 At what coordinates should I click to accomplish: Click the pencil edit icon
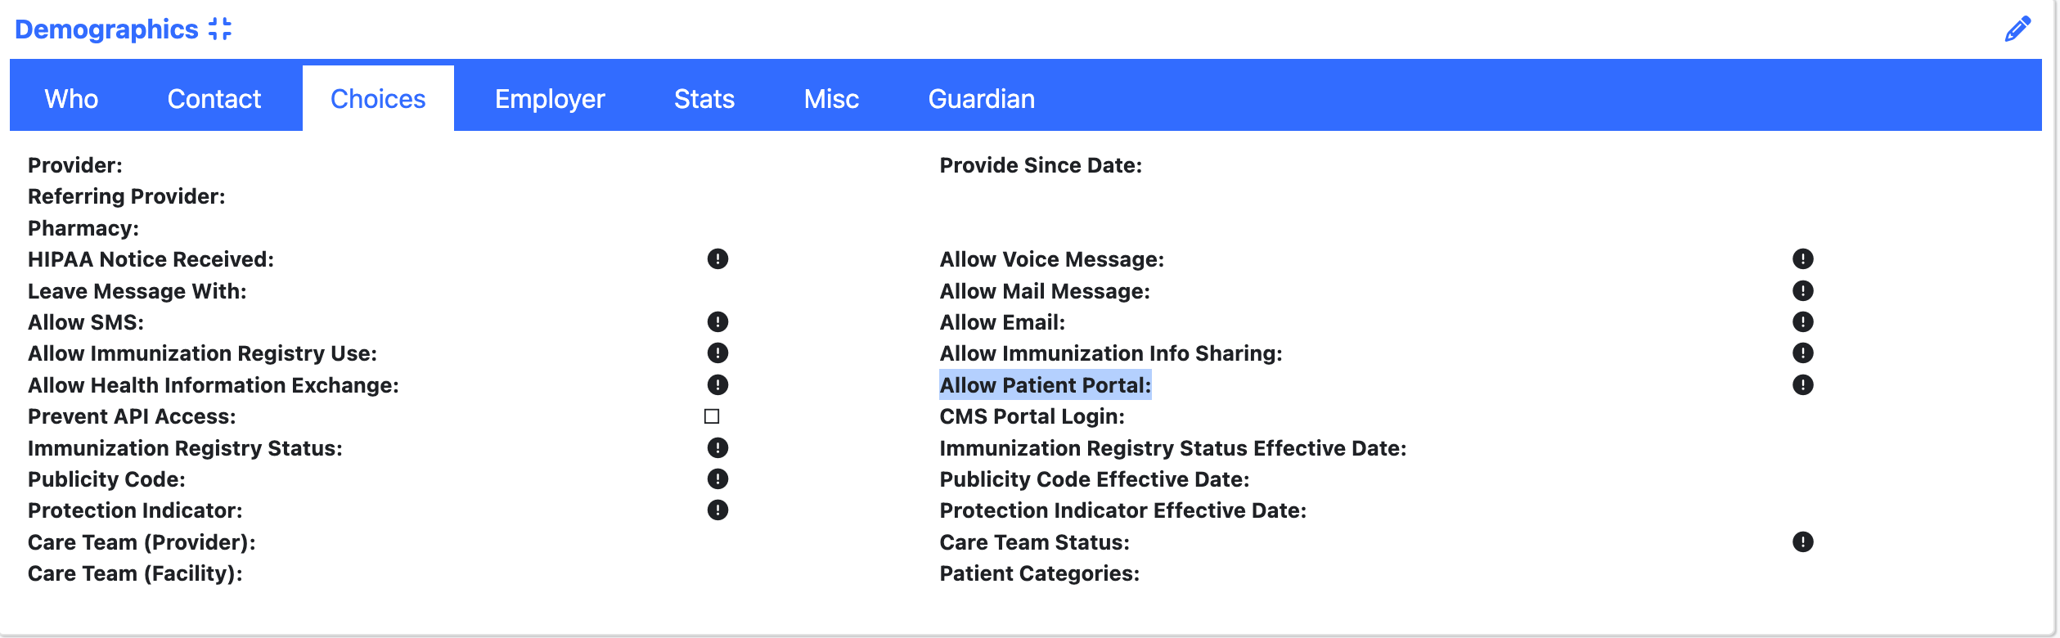click(x=2017, y=28)
